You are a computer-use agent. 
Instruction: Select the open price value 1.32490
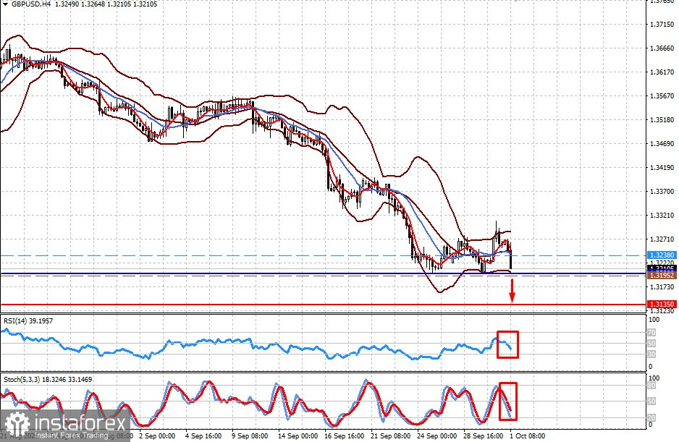[67, 4]
